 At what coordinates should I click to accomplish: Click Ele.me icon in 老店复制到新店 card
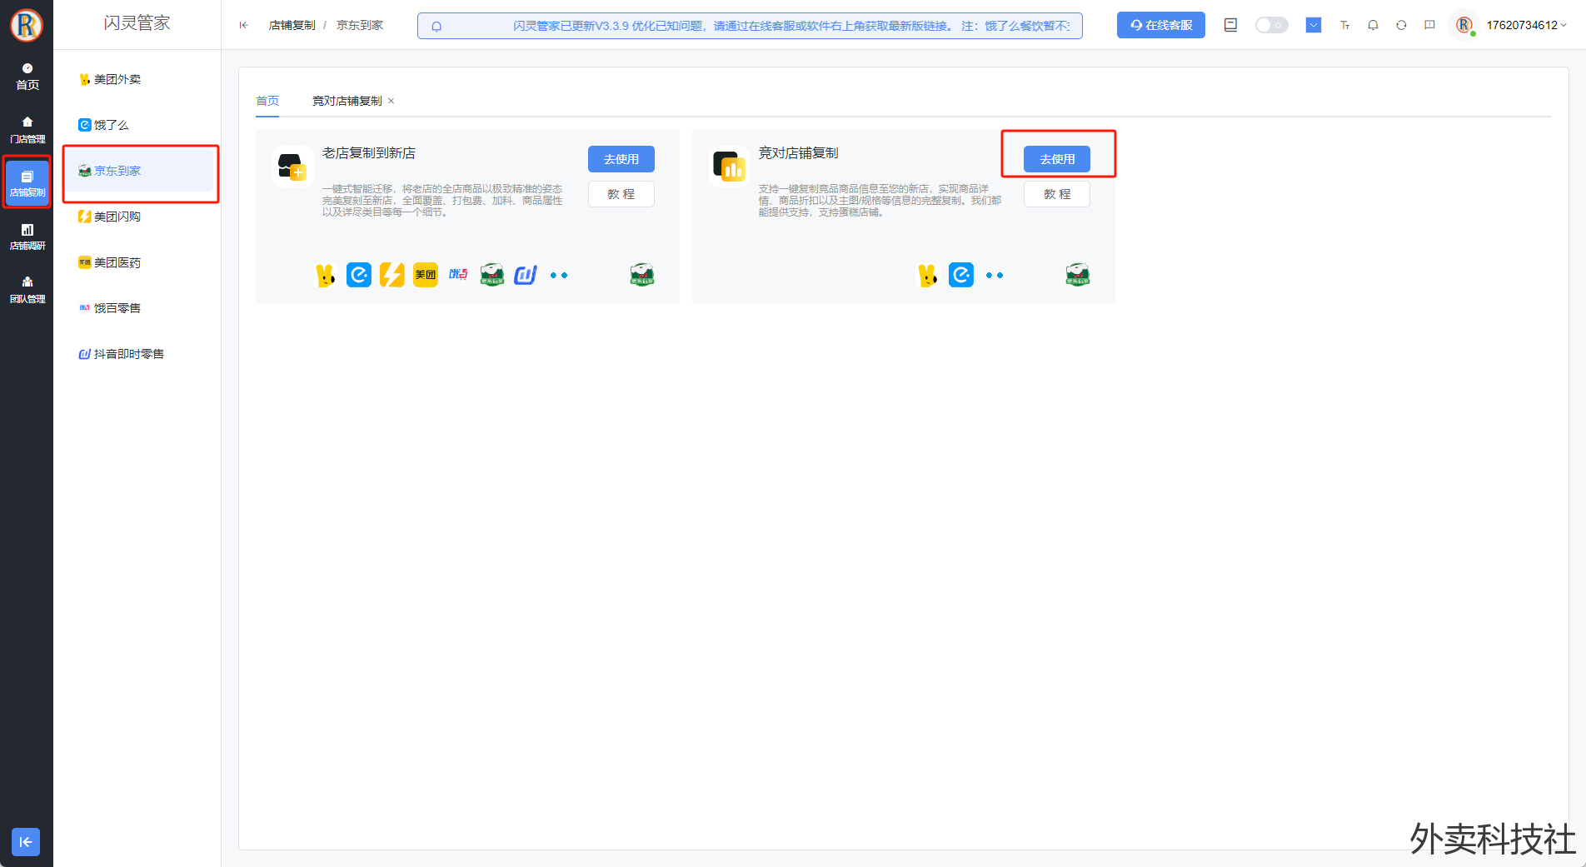[359, 275]
